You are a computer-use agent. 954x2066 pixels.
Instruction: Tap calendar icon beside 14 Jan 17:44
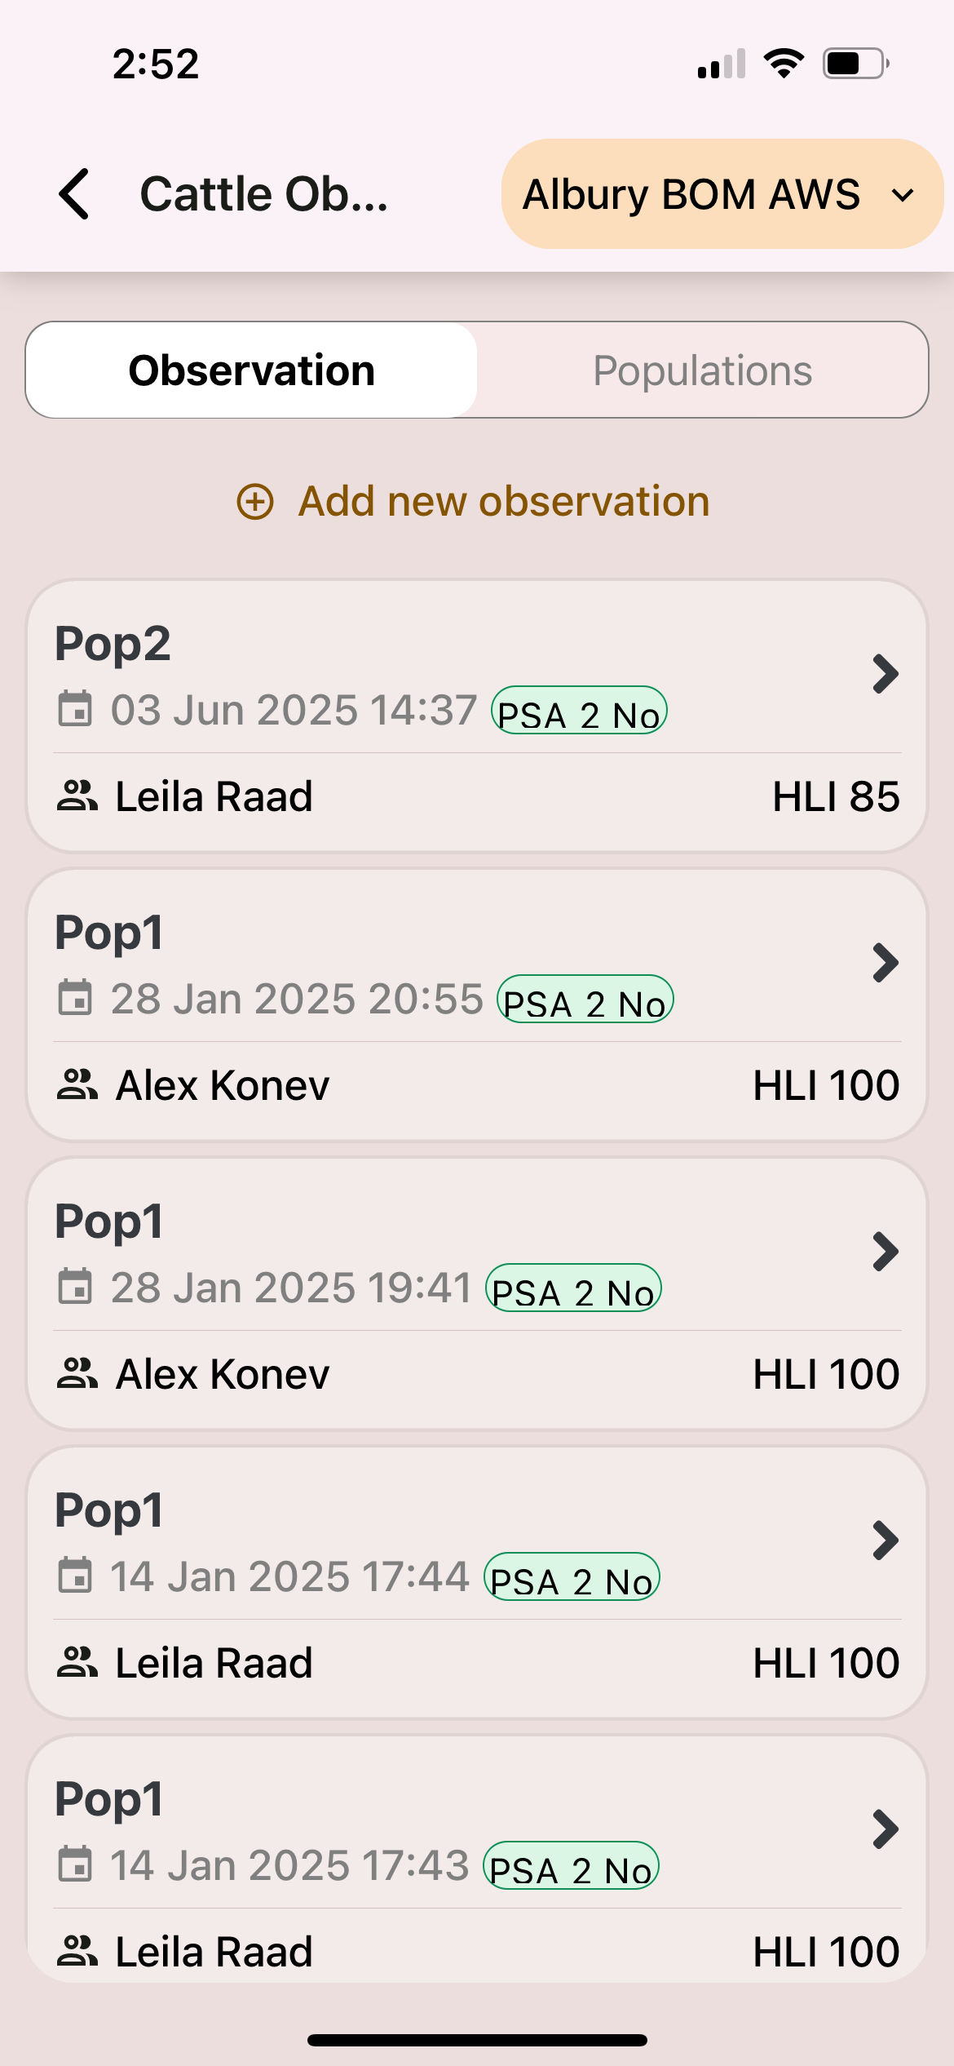tap(75, 1575)
